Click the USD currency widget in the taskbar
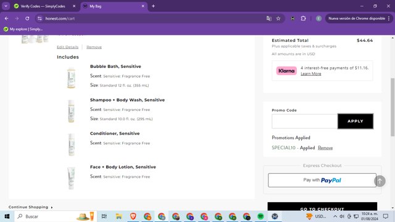The height and width of the screenshot is (222, 395). 317,216
